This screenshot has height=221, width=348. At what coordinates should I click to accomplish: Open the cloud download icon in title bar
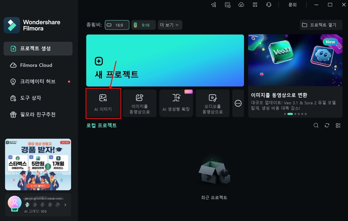pyautogui.click(x=241, y=5)
